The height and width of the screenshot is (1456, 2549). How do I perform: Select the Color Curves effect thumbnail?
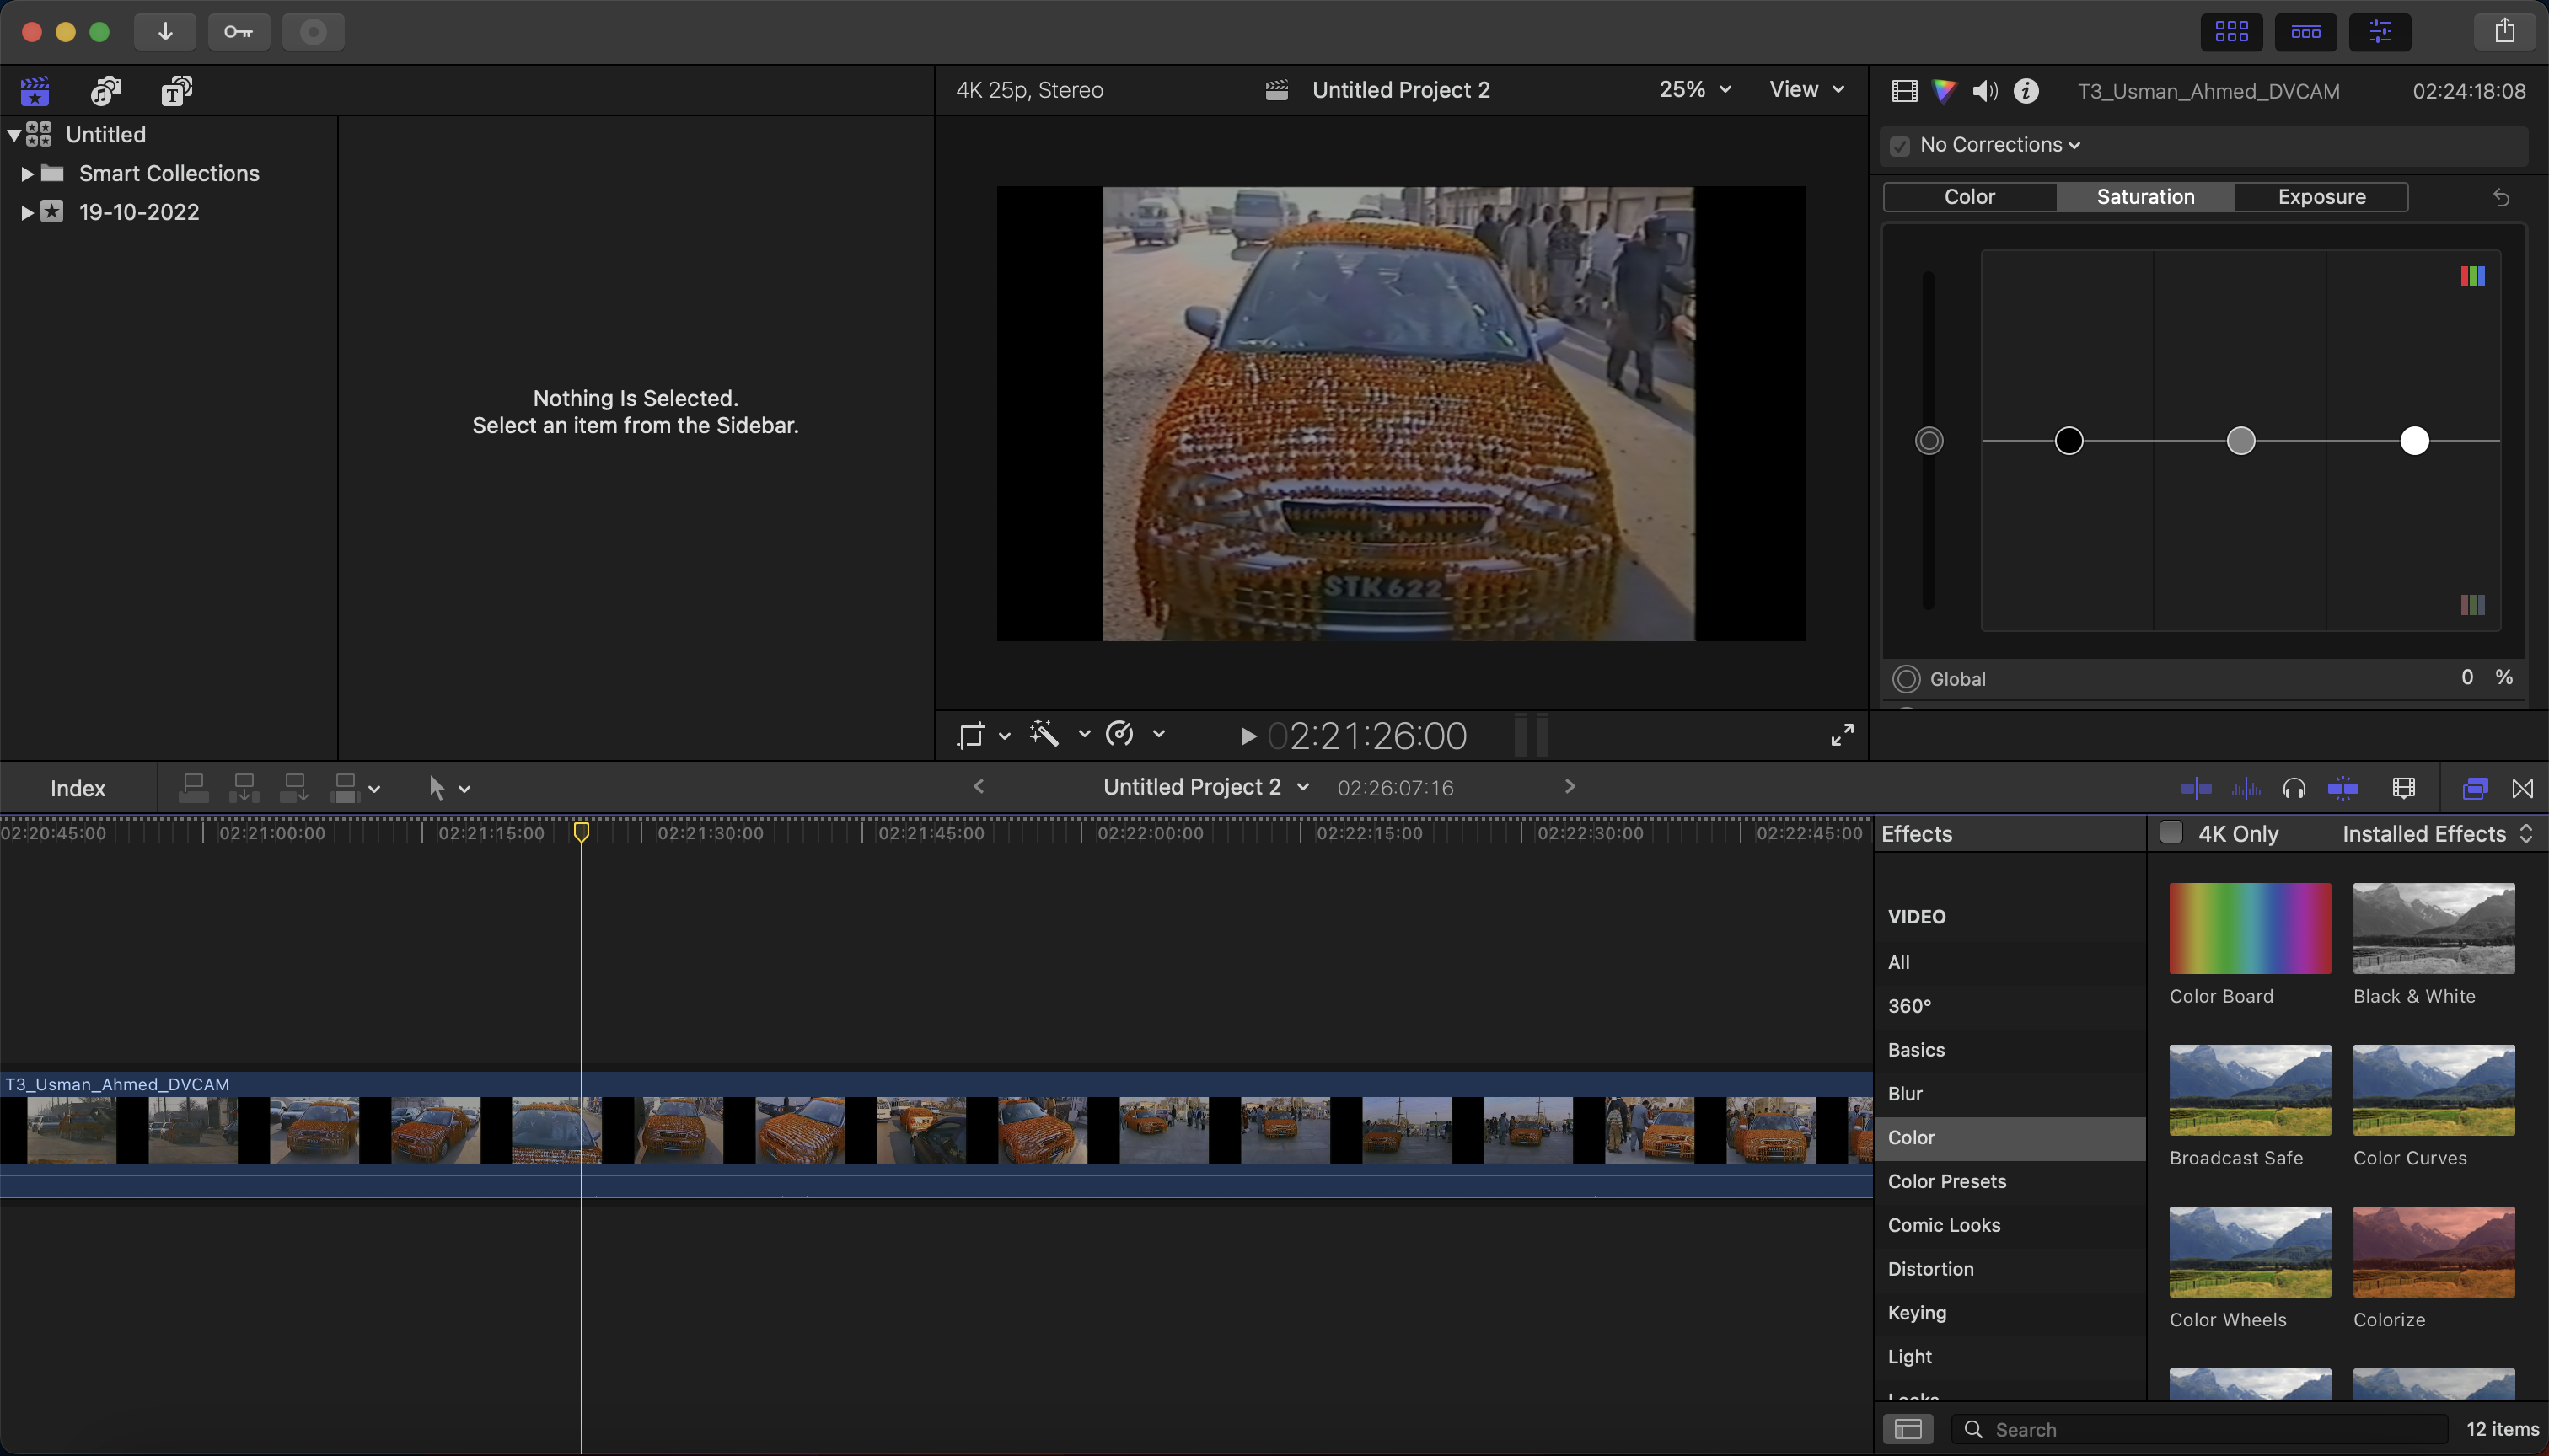2433,1090
